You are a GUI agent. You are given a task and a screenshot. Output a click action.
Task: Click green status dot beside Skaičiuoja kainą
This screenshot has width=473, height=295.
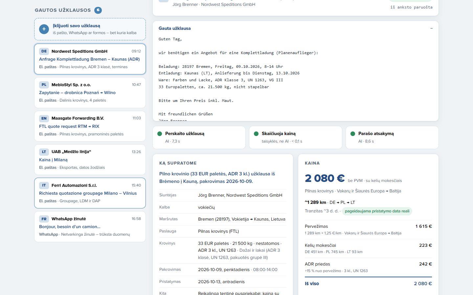256,134
